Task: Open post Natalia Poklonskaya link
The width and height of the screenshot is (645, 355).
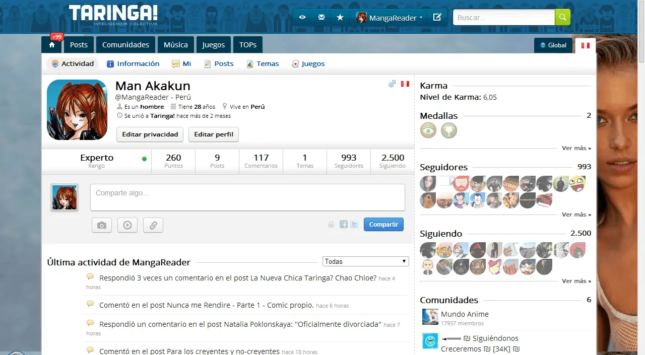Action: 302,324
